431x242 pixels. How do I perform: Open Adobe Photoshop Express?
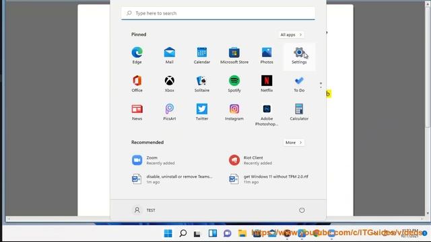tap(267, 115)
